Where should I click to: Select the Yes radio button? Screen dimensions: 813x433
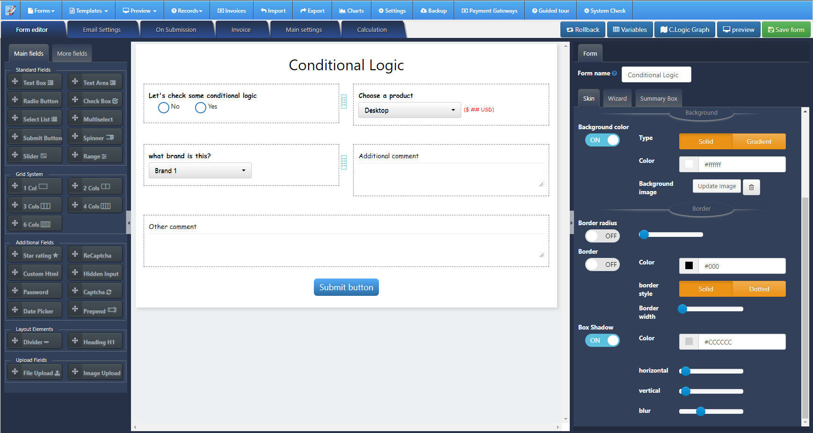pos(200,107)
